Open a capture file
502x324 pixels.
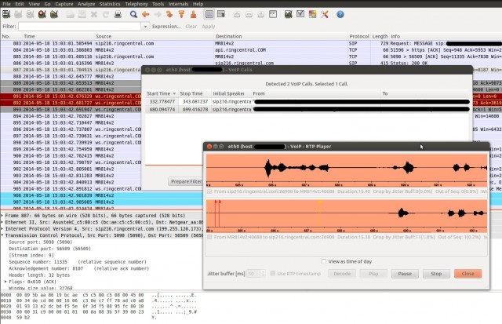click(70, 14)
